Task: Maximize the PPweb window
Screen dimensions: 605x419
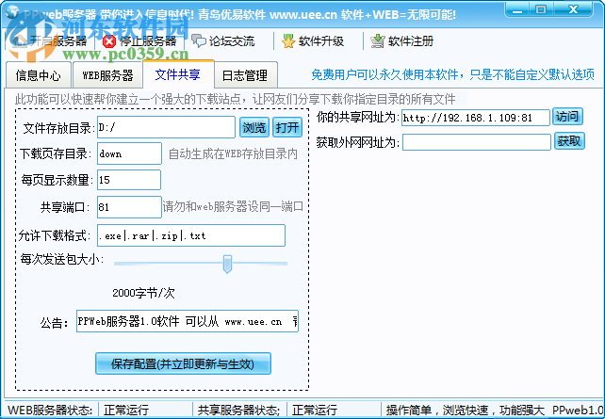Action: 541,9
